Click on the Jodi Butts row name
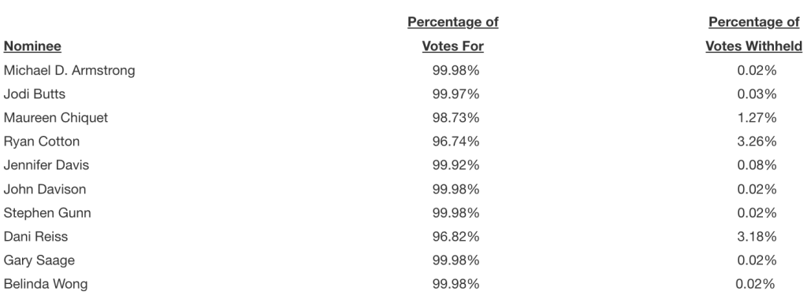The height and width of the screenshot is (295, 807). [35, 94]
